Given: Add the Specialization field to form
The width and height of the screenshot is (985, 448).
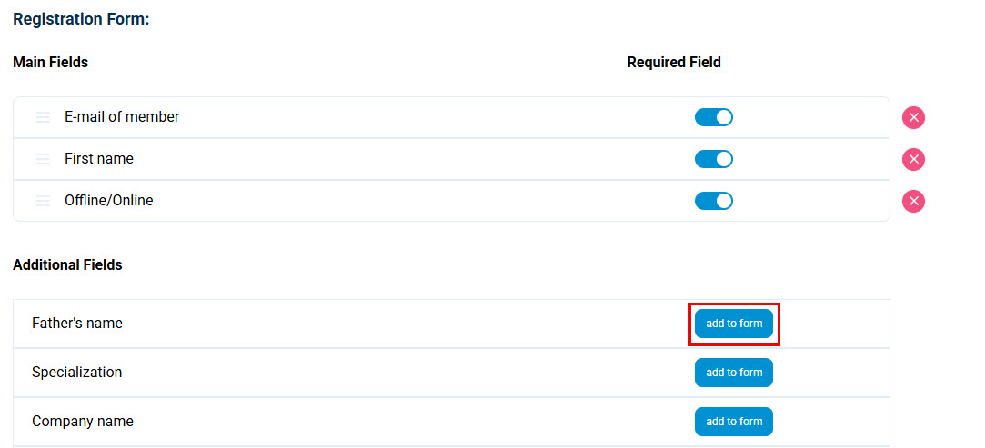Looking at the screenshot, I should pyautogui.click(x=734, y=373).
